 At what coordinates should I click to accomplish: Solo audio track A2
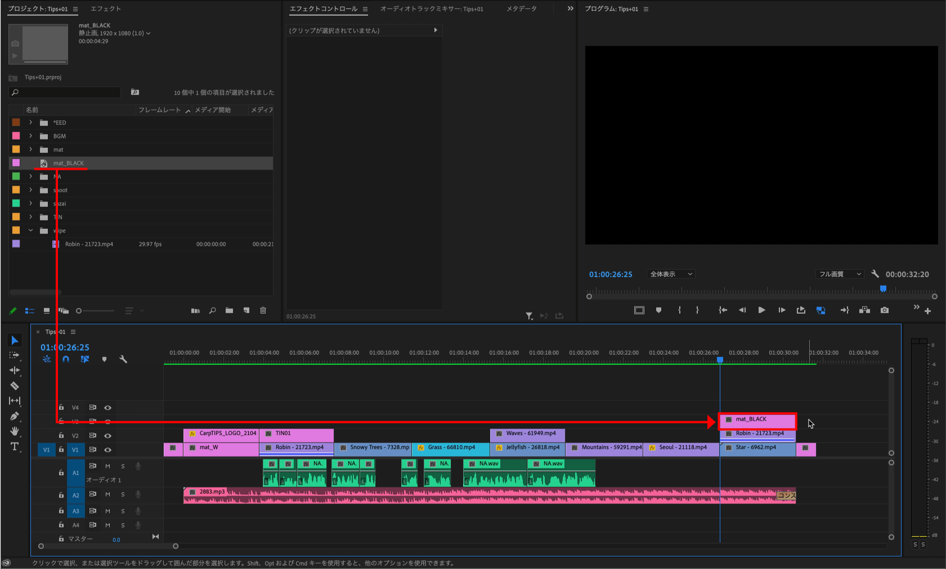123,495
